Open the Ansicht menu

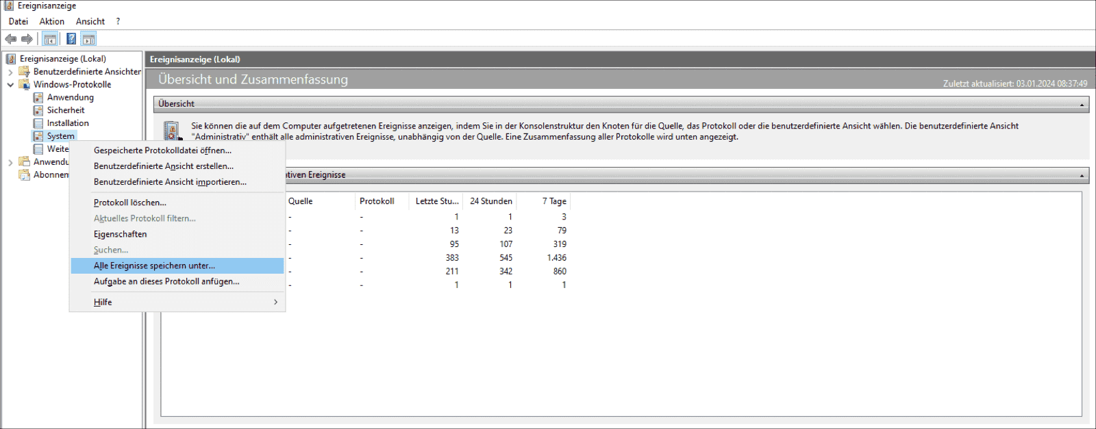(x=90, y=21)
